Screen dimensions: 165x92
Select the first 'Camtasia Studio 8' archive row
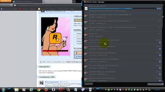tap(123, 16)
